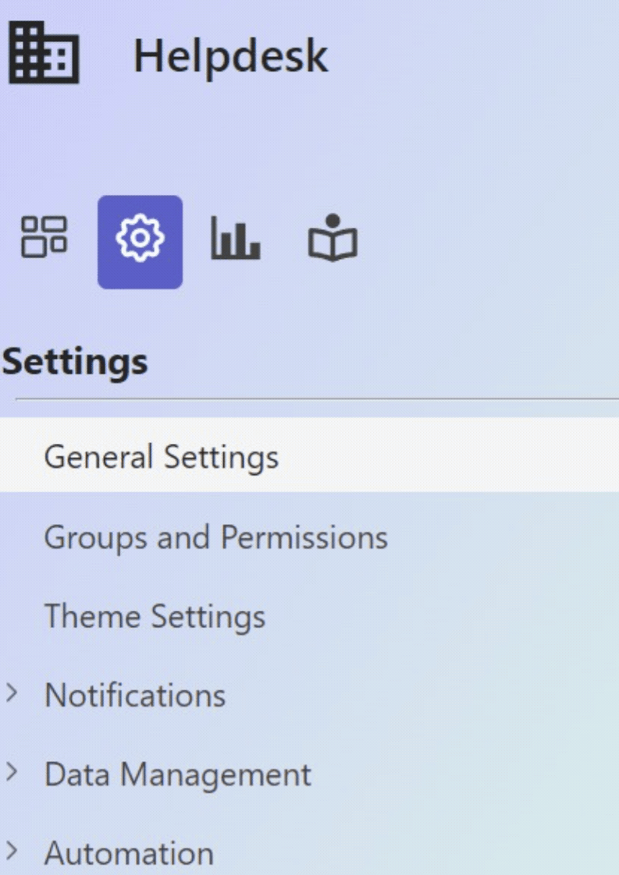This screenshot has width=619, height=875.
Task: Open reports via the bar chart icon
Action: [235, 239]
